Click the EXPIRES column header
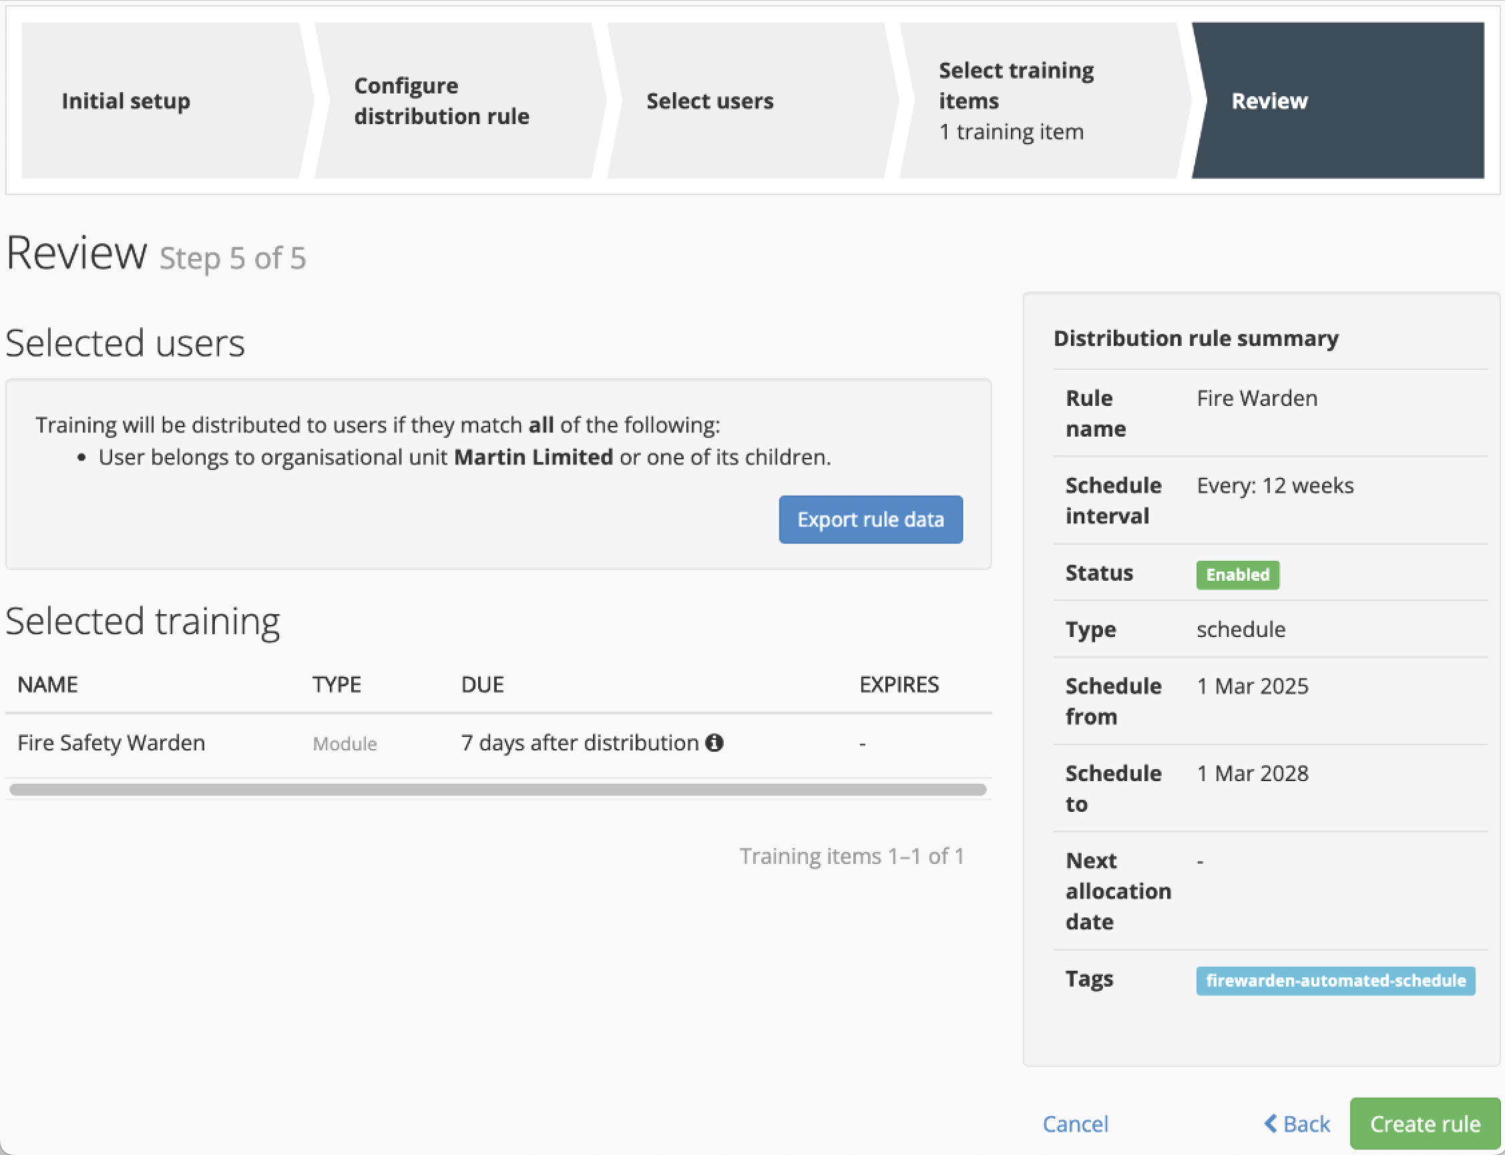 [x=899, y=684]
